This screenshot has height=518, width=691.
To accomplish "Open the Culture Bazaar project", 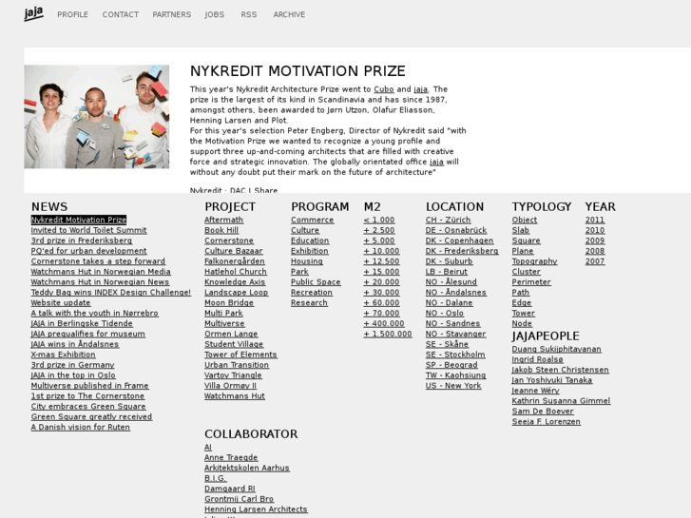I will click(234, 251).
